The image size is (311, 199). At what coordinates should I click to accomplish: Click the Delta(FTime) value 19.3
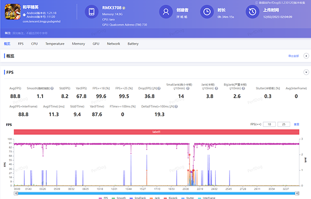[160, 115]
